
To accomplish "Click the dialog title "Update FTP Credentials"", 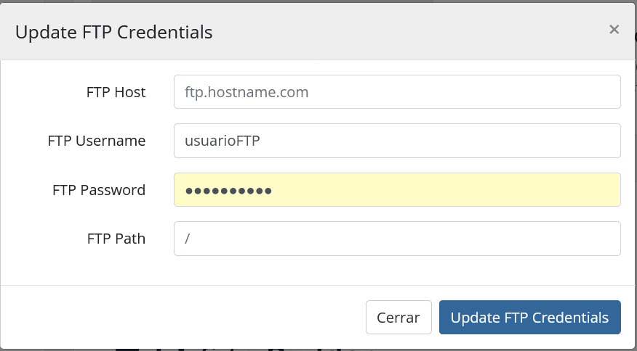I will [x=113, y=32].
